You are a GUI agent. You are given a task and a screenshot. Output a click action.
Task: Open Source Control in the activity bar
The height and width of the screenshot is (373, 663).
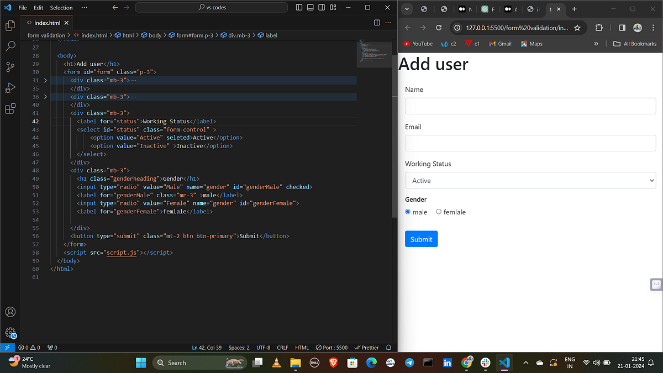click(x=10, y=66)
